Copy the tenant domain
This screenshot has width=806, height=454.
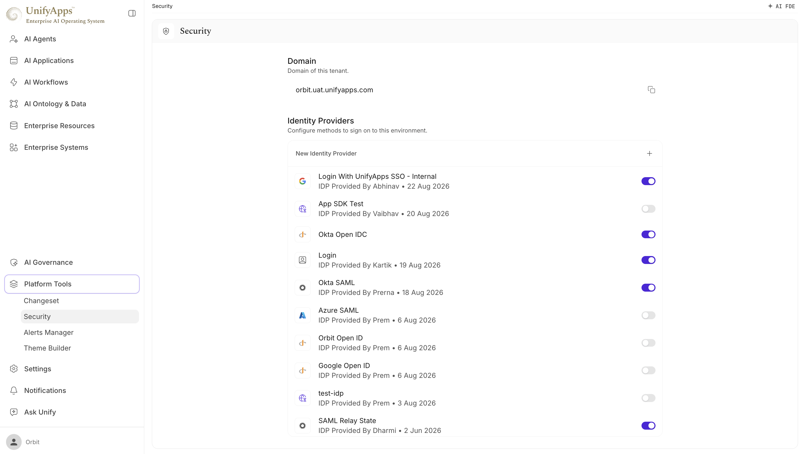[651, 90]
